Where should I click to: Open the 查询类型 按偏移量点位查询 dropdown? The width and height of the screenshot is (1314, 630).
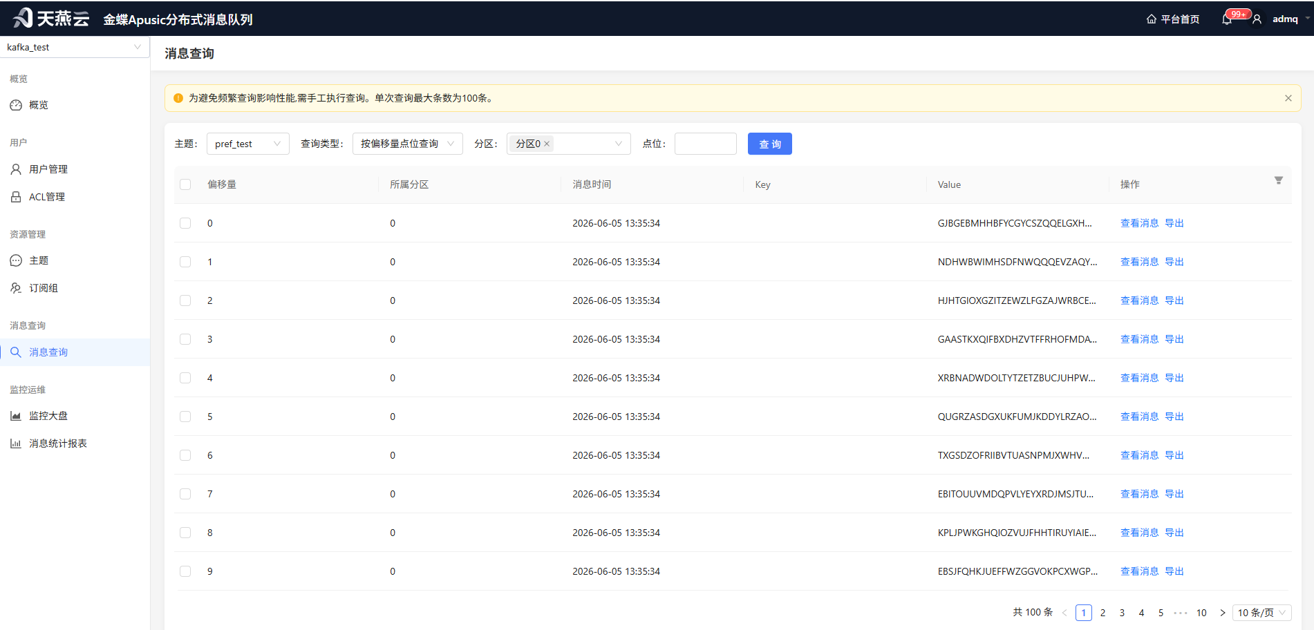(x=407, y=144)
